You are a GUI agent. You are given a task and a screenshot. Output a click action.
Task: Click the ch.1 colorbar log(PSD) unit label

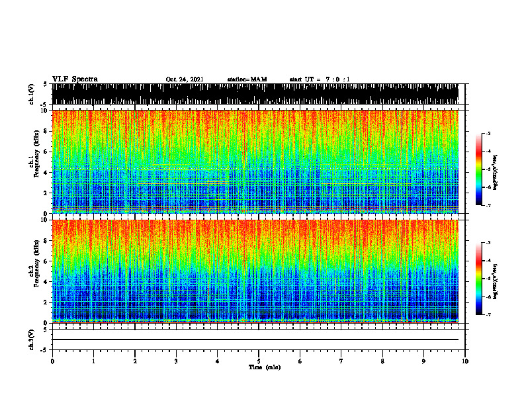[496, 173]
